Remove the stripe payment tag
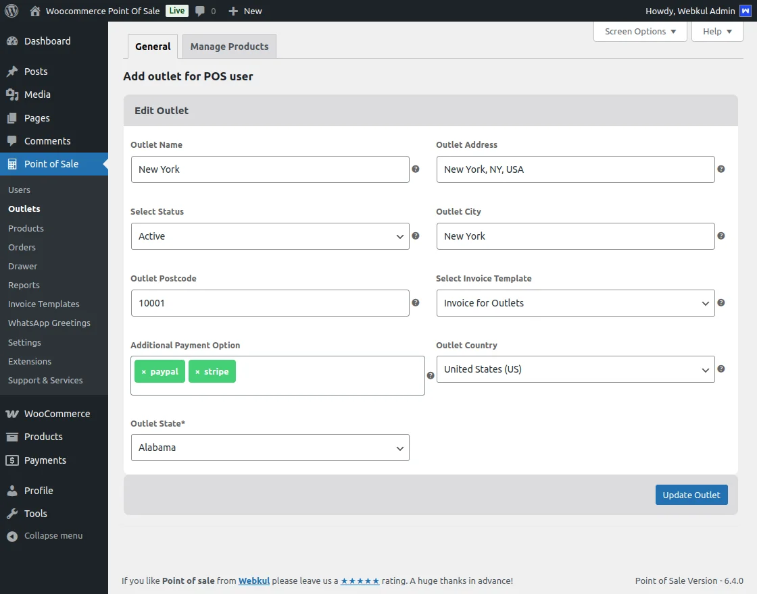 [197, 372]
